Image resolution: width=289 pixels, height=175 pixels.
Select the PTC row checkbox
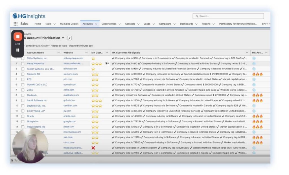pyautogui.click(x=23, y=79)
